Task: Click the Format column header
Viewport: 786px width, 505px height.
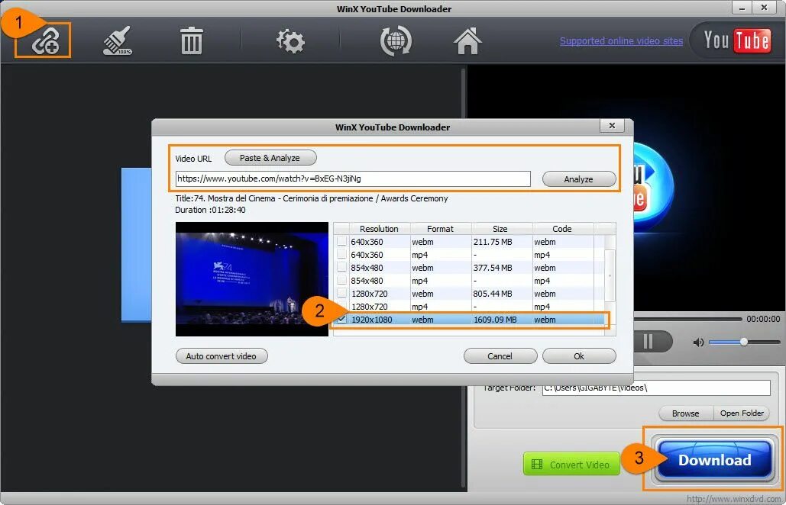Action: coord(440,228)
